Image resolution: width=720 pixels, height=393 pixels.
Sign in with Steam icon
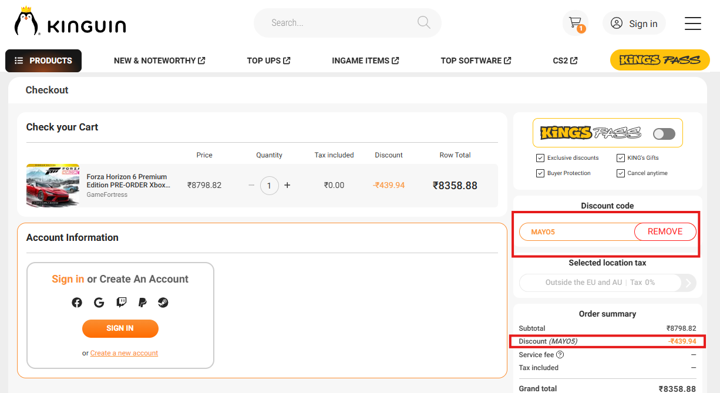pyautogui.click(x=163, y=303)
